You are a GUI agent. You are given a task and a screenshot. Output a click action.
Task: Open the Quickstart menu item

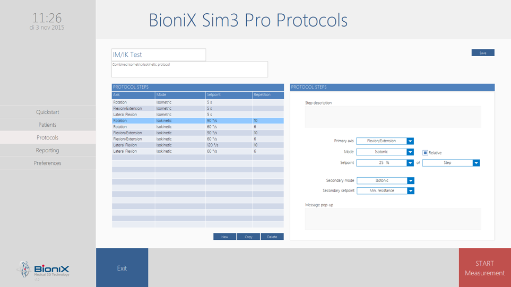[48, 112]
